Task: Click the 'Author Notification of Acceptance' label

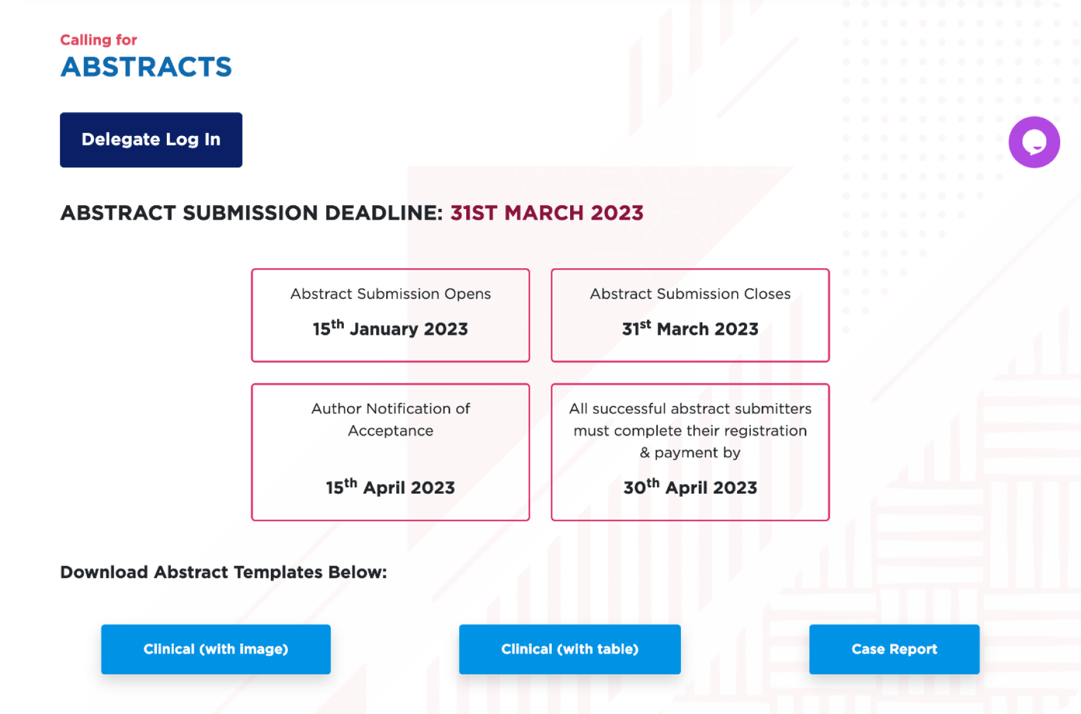Action: pos(391,409)
